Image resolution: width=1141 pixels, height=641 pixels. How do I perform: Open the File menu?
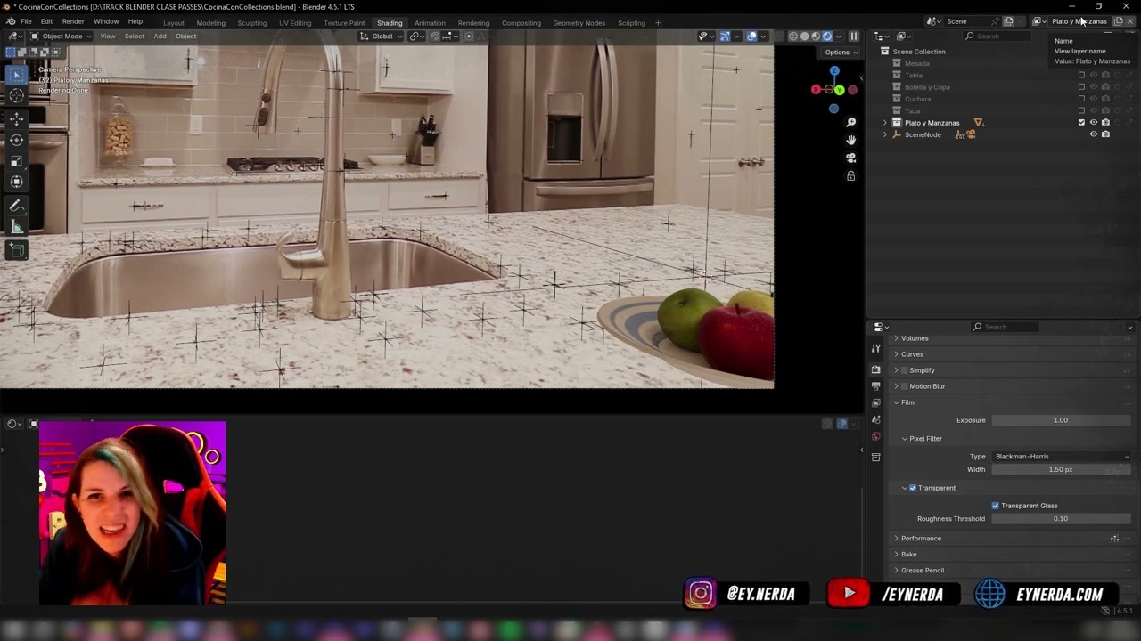[x=26, y=21]
